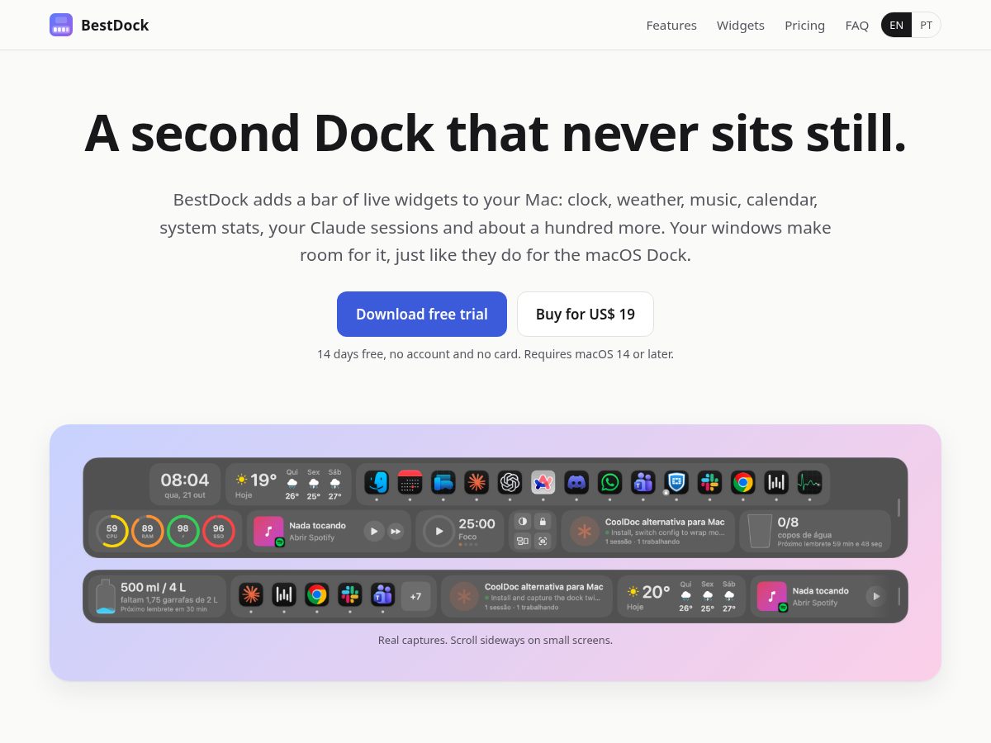Image resolution: width=991 pixels, height=743 pixels.
Task: Click the blue windows app icon beside Calendar
Action: point(443,482)
